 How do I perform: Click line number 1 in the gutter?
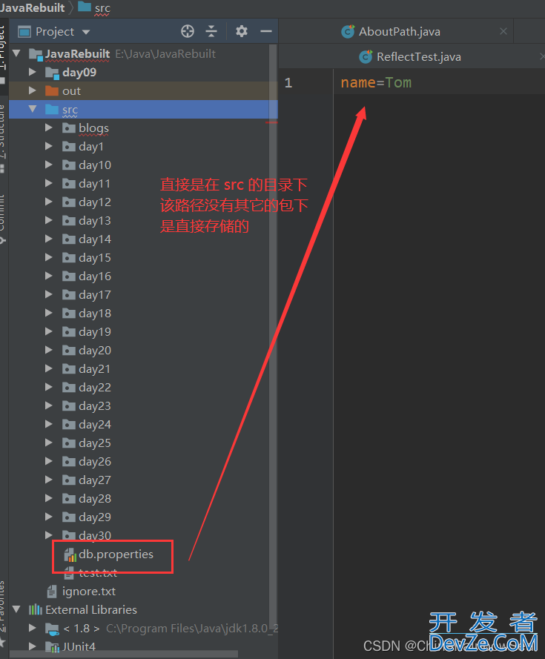[288, 83]
